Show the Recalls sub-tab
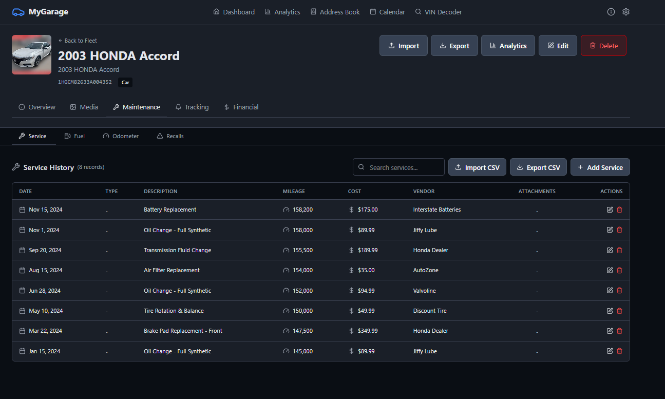The width and height of the screenshot is (665, 399). [170, 136]
